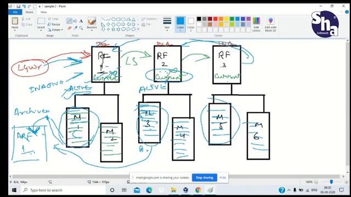This screenshot has height=197, width=351.
Task: Select the Eraser tool
Action: tap(69, 28)
